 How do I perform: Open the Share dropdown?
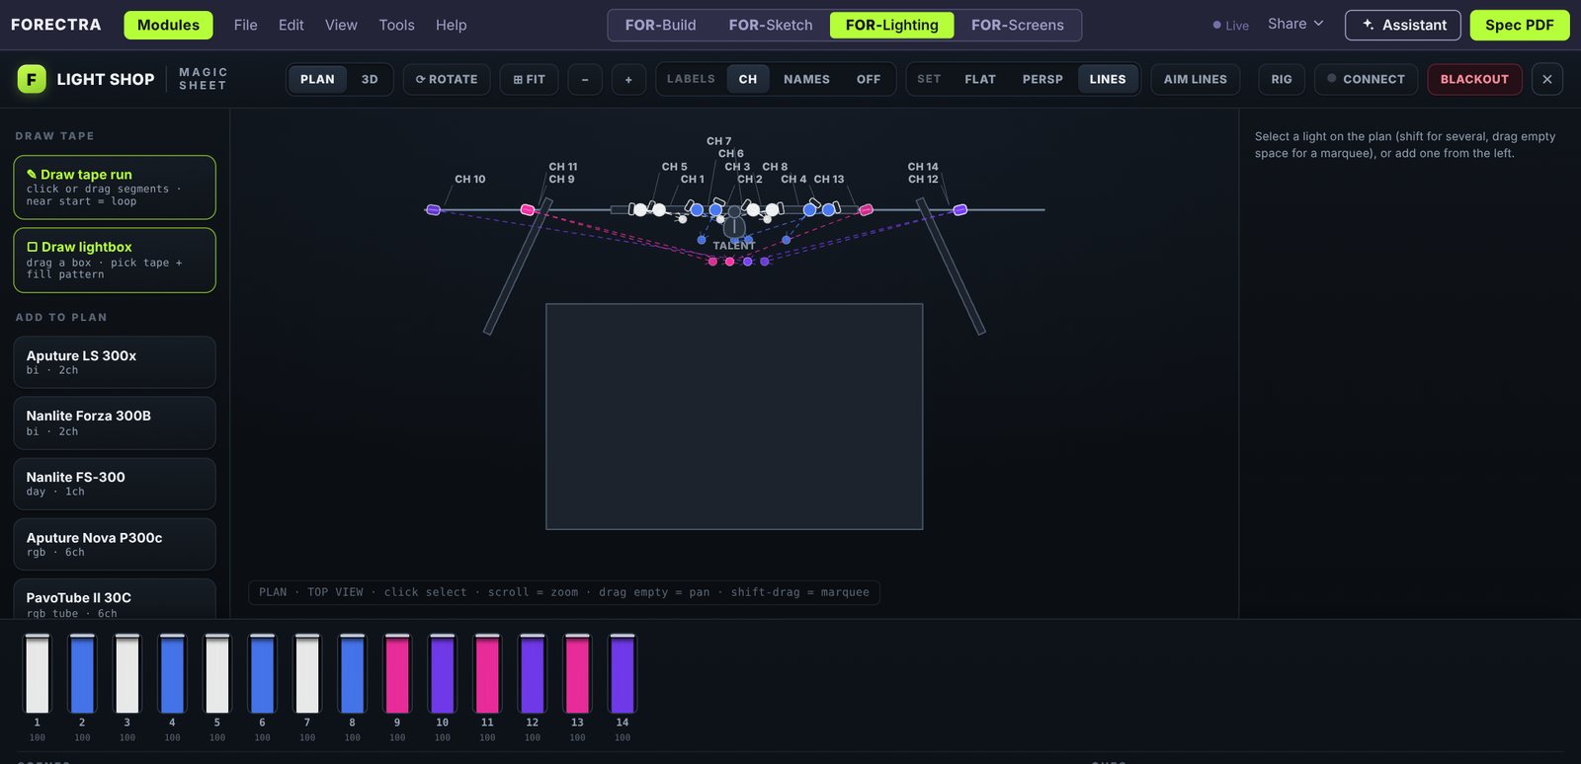click(1295, 24)
